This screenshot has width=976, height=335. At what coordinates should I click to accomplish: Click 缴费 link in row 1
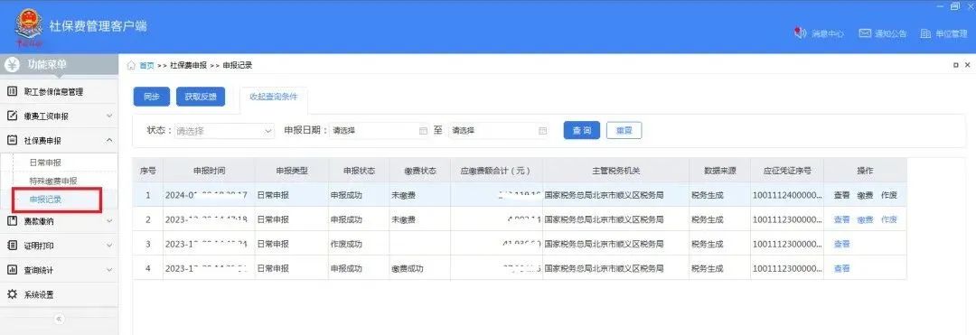[865, 195]
